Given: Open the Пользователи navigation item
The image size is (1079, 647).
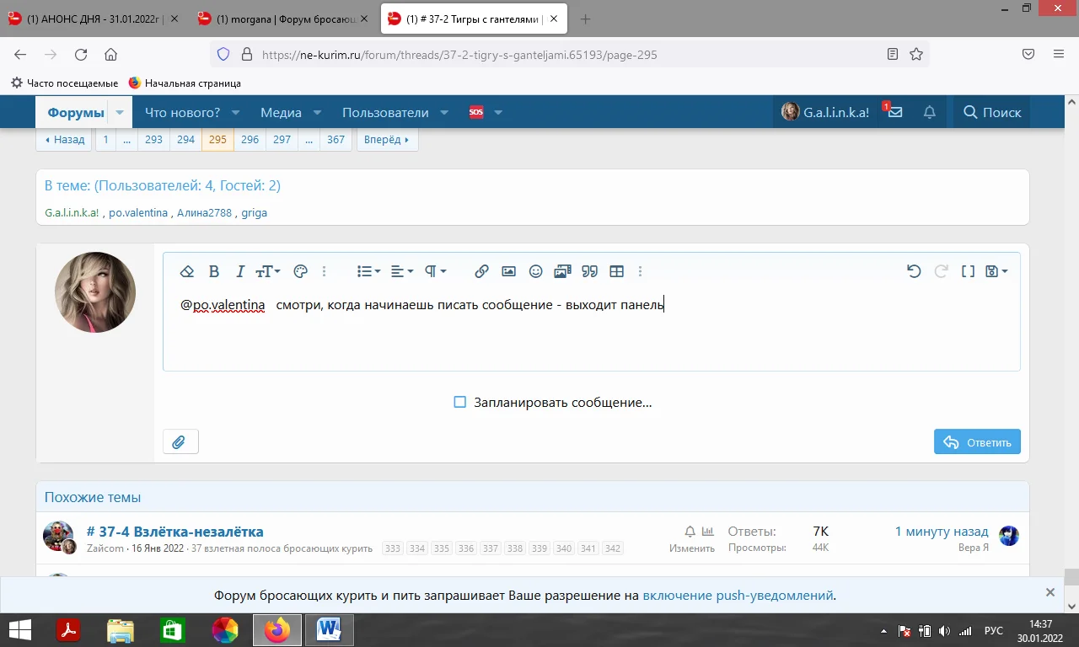Looking at the screenshot, I should (385, 112).
